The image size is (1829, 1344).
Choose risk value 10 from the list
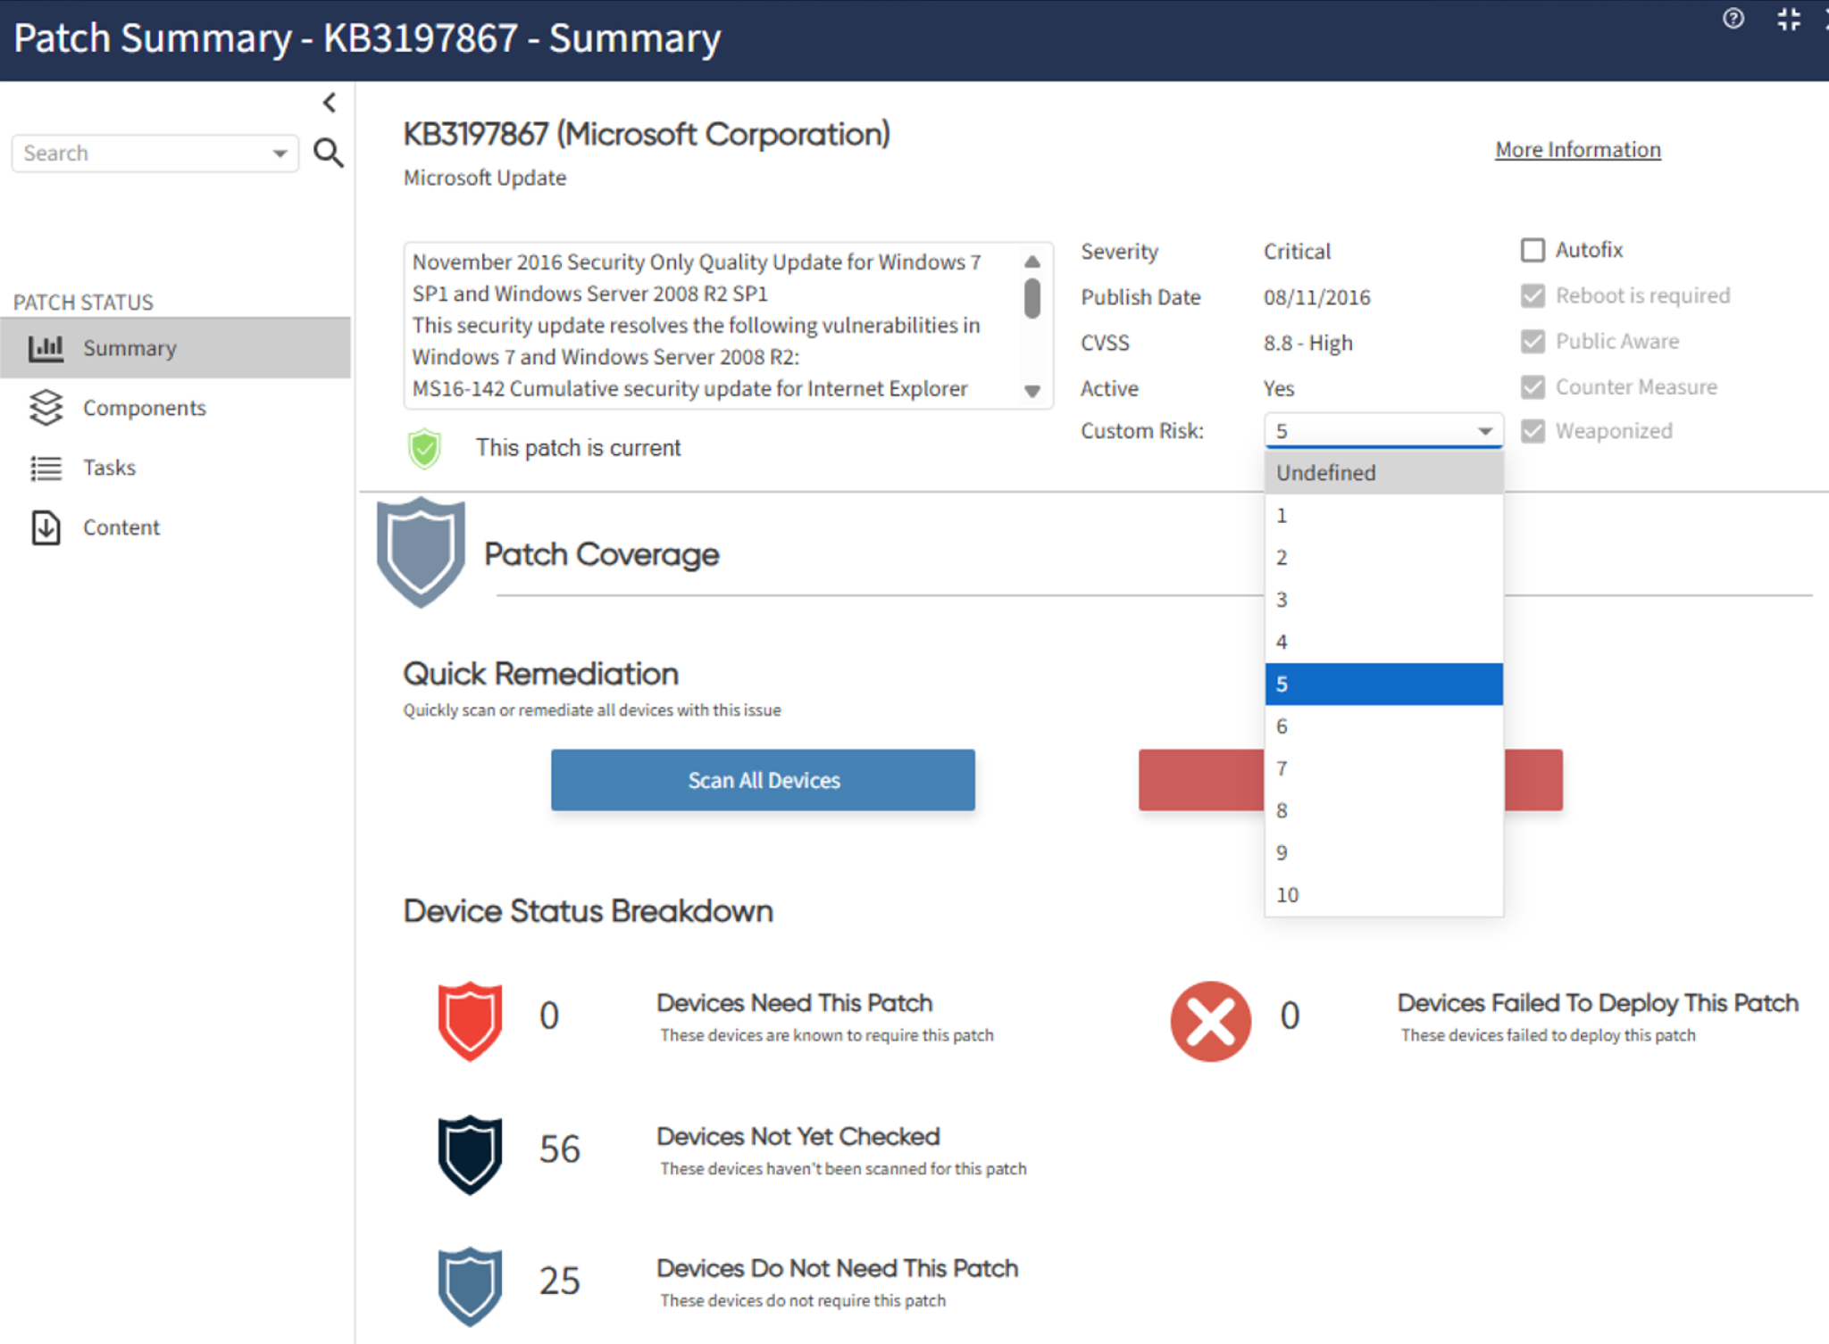tap(1383, 895)
